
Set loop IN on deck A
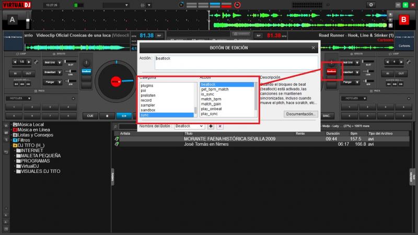point(15,73)
